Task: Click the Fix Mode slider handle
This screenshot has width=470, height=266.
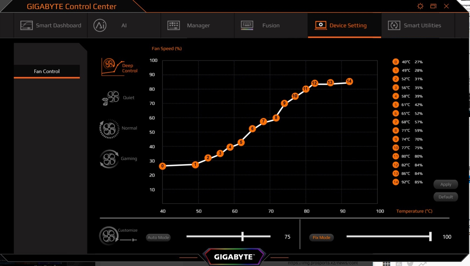Action: click(430, 236)
